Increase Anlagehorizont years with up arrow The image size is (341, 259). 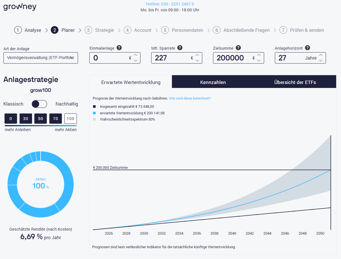click(x=321, y=55)
